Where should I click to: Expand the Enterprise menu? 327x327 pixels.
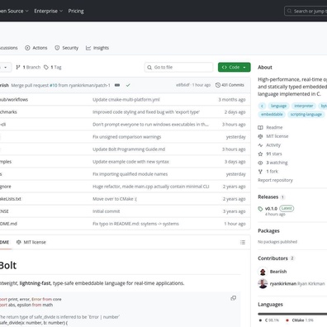point(49,11)
